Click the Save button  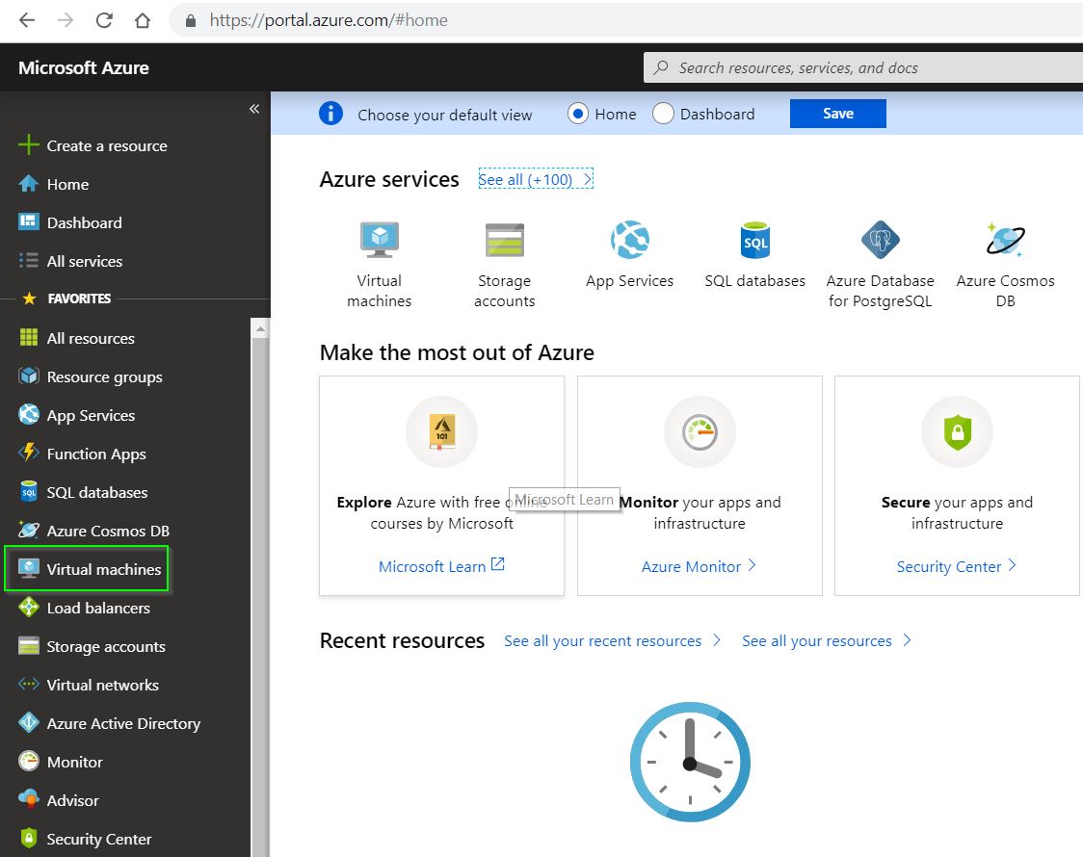[837, 114]
